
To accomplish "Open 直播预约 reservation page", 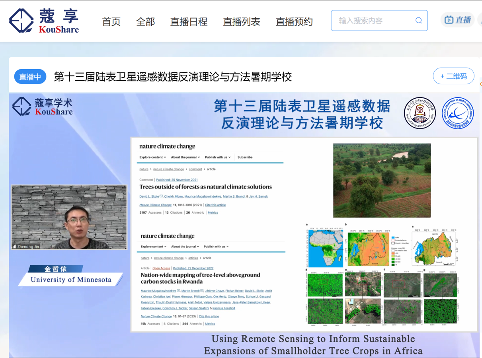I will [x=294, y=22].
